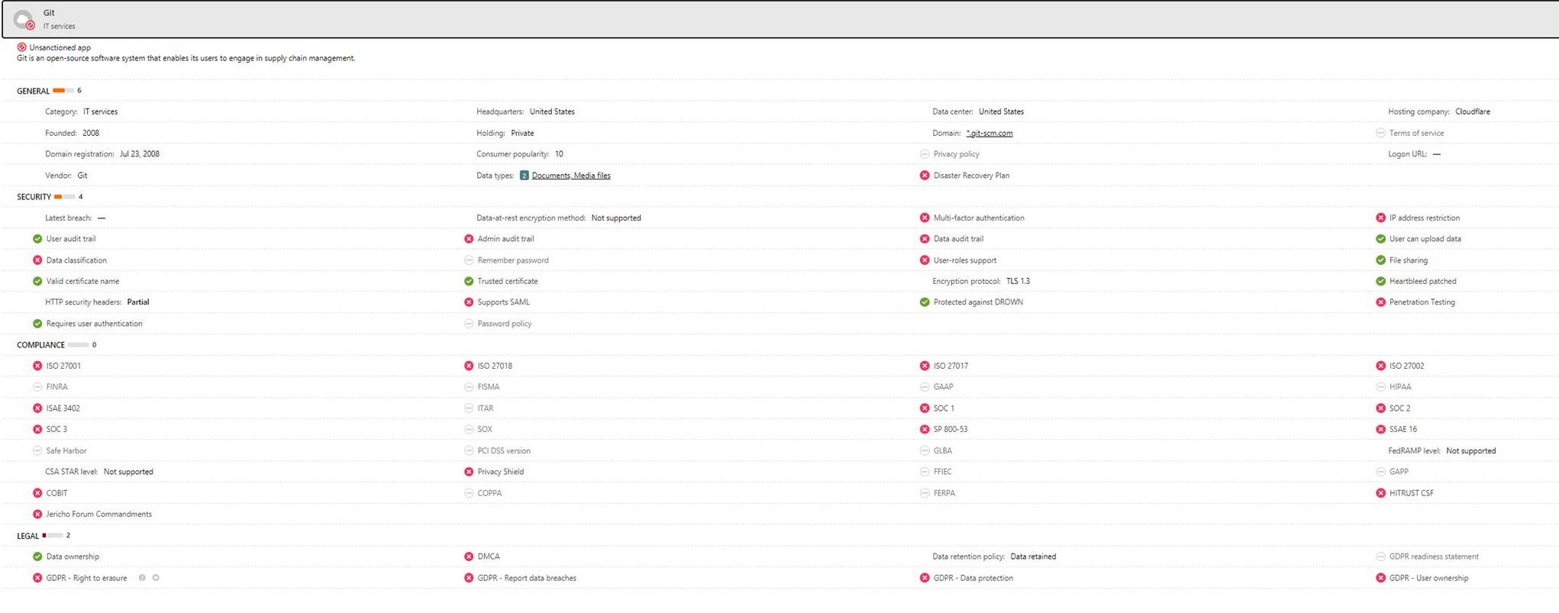Click the red icon beside HITRUST CSF
This screenshot has height=613, width=1559.
pyautogui.click(x=1380, y=493)
